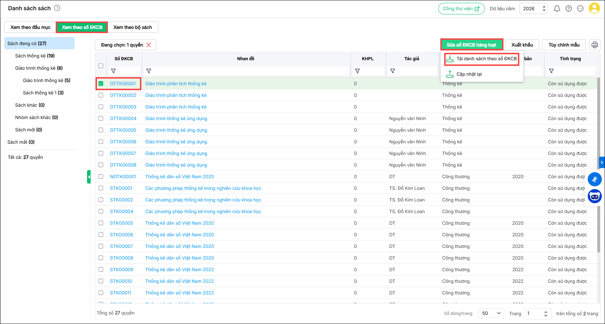
Task: Open the rows-per-page dropdown showing 50
Action: pyautogui.click(x=491, y=313)
